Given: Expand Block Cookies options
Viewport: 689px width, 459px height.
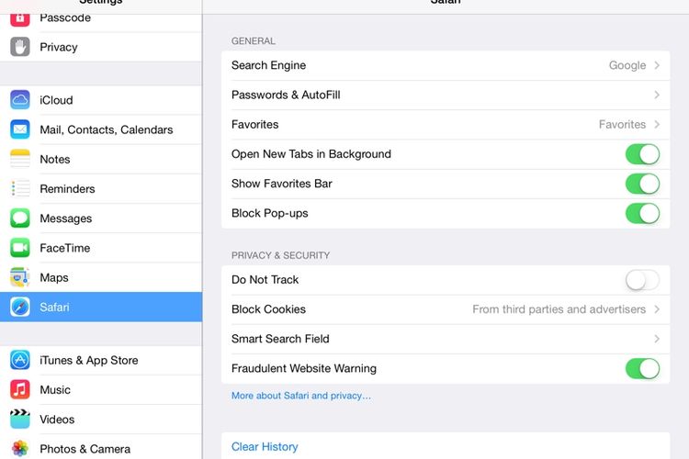Looking at the screenshot, I should click(x=446, y=309).
